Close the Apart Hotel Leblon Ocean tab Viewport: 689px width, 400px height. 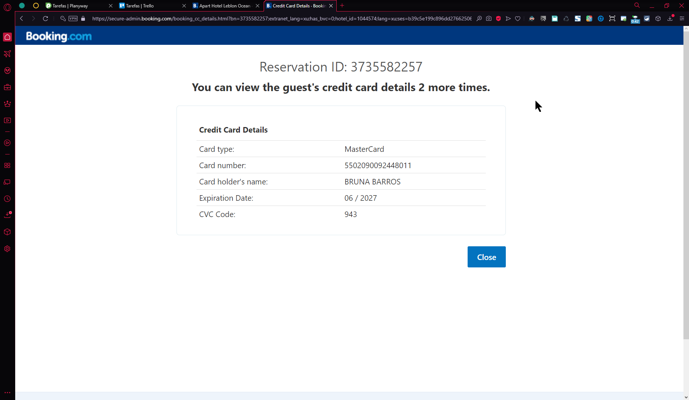(x=257, y=6)
